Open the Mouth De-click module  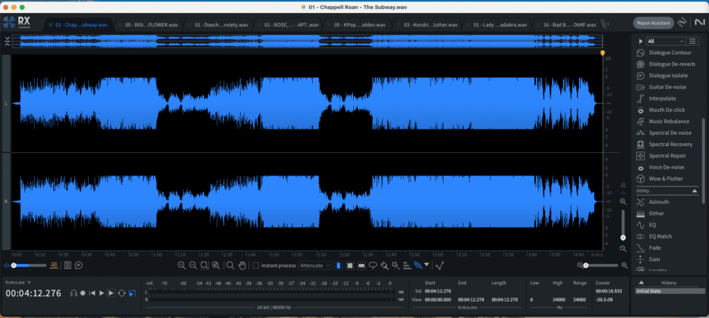click(x=660, y=110)
